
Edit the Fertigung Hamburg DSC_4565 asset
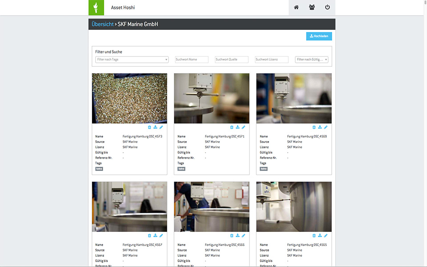(326, 235)
